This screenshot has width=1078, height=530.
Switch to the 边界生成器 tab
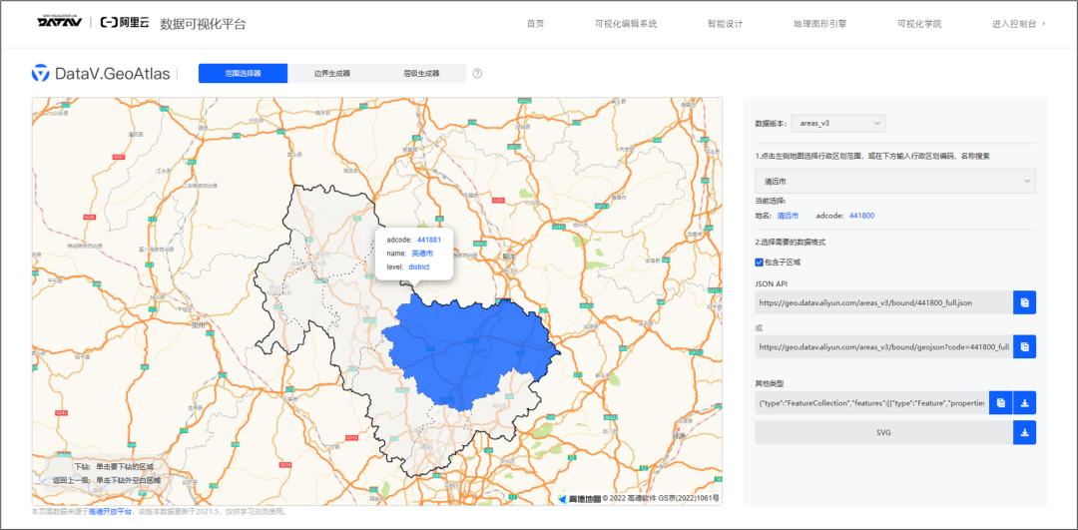tap(332, 73)
